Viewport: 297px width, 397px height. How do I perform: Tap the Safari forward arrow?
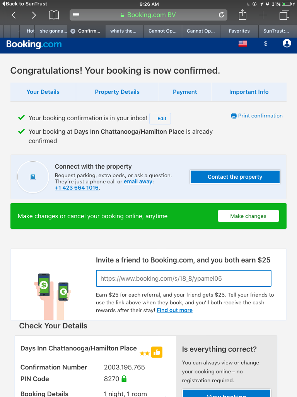click(34, 15)
